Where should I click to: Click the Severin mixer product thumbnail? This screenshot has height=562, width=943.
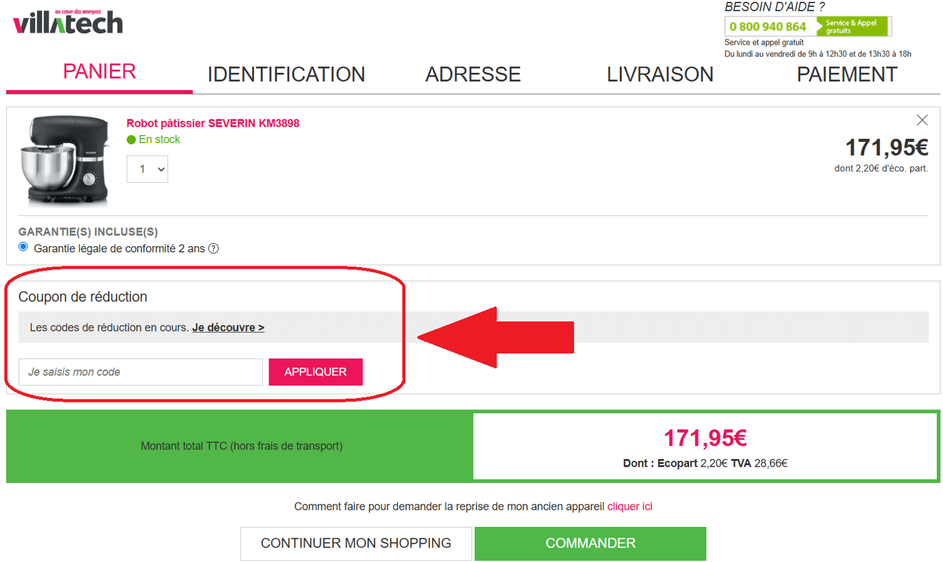click(x=64, y=160)
